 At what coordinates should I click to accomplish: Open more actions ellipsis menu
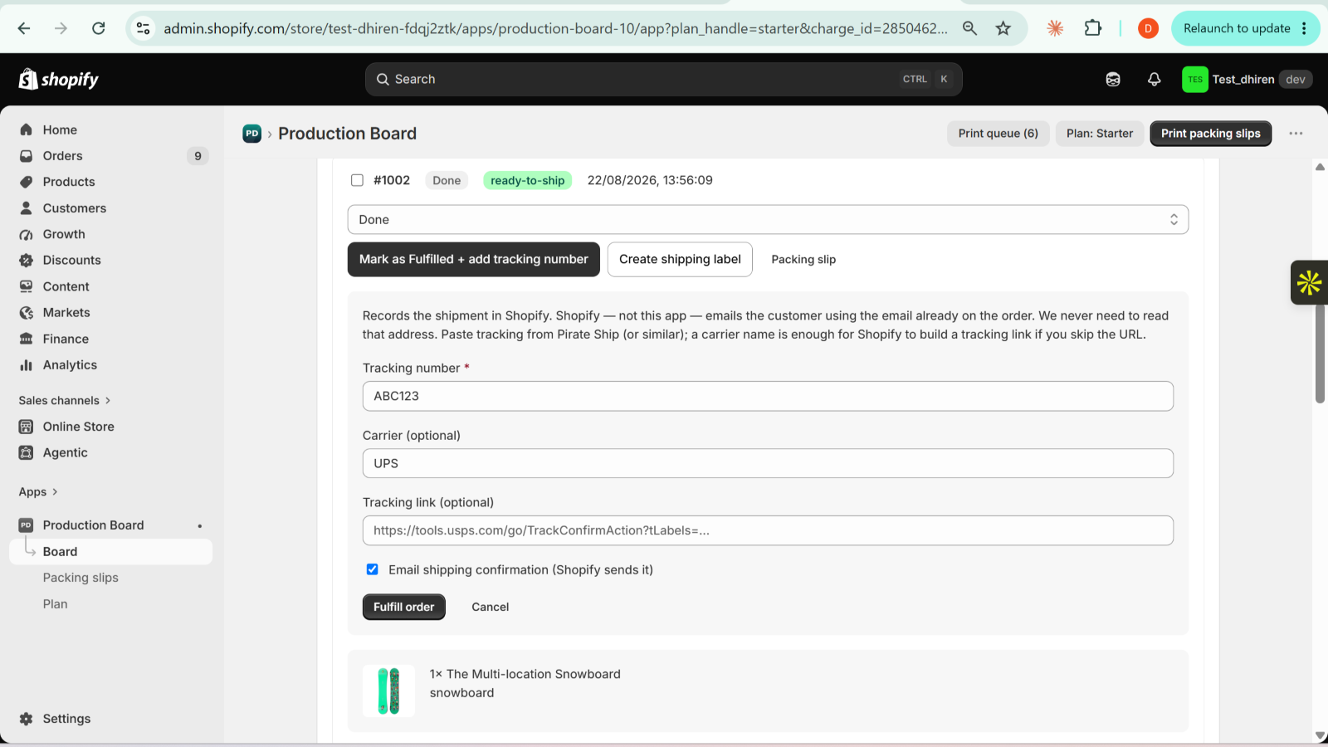(1296, 134)
